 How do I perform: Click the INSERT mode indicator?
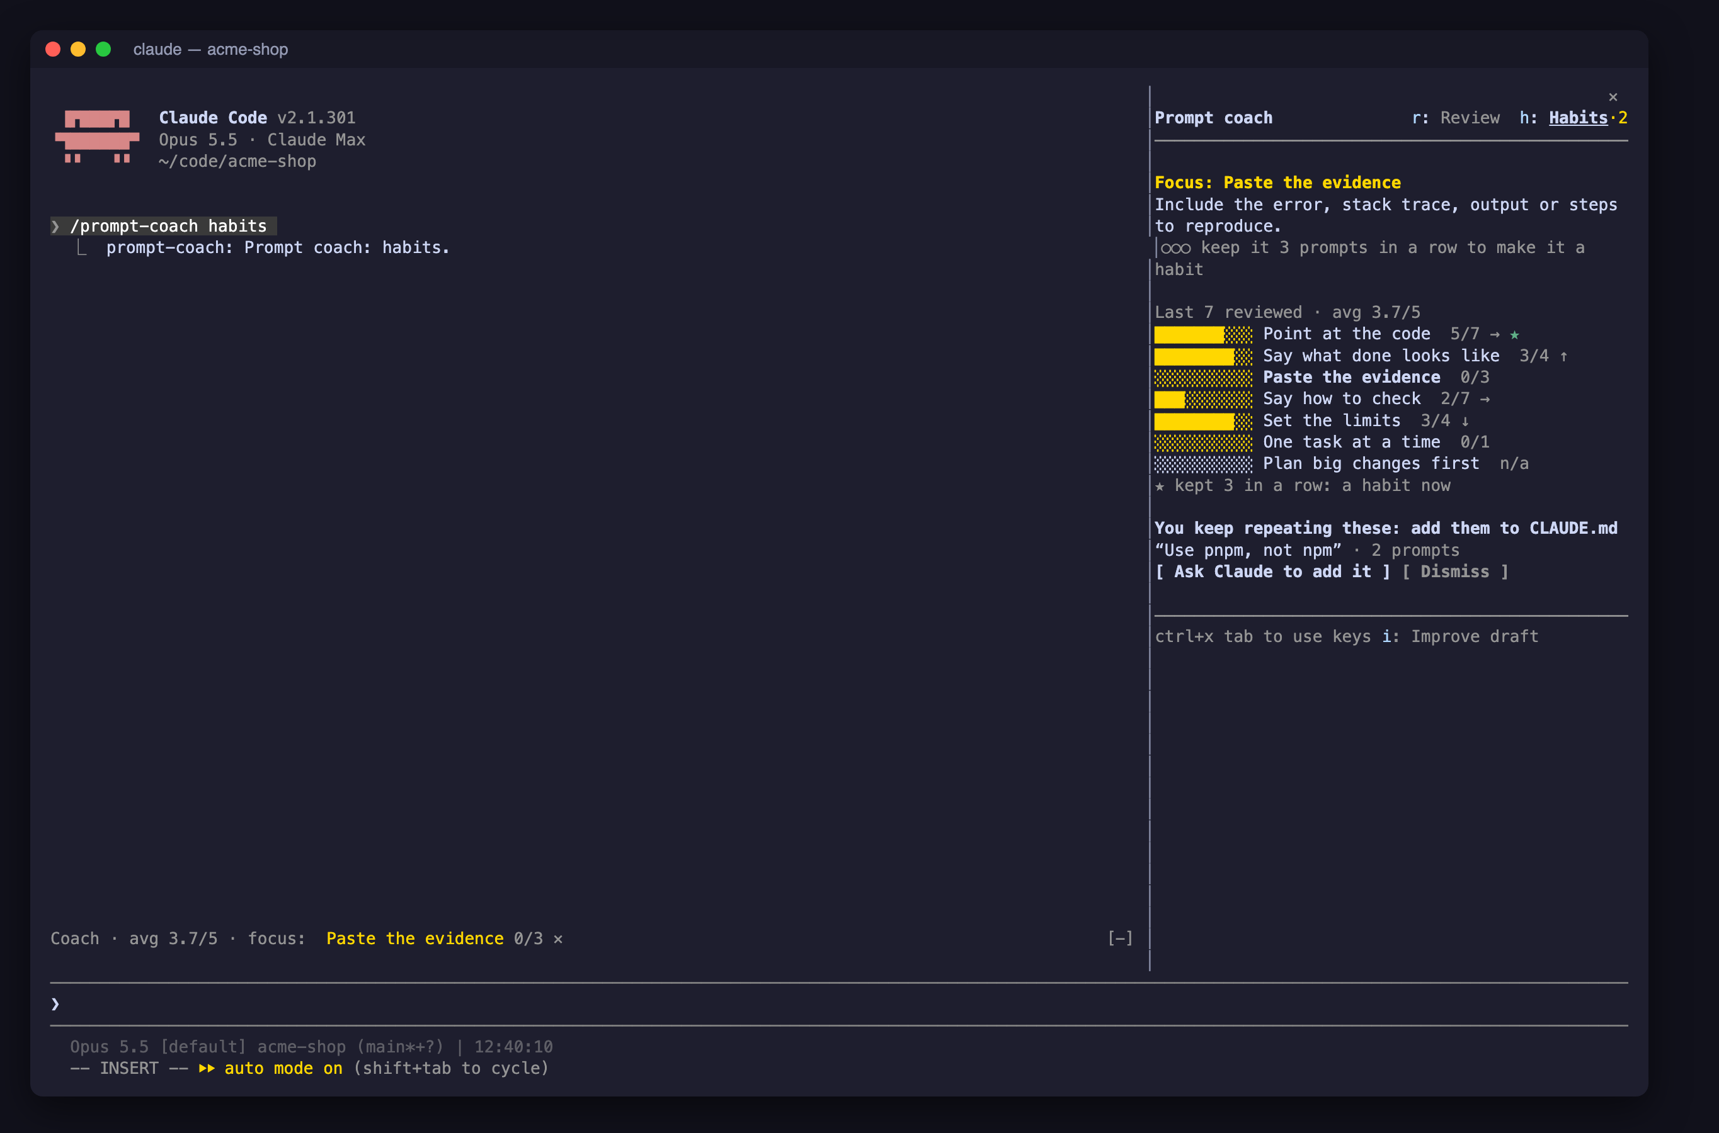(128, 1068)
